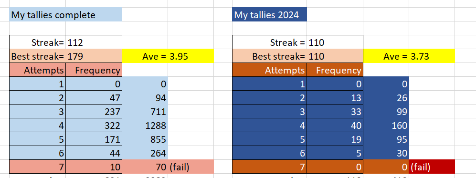Select the yellow 'Ave = 3.95' cell
Viewport: 476px width, 178px height.
(x=168, y=56)
